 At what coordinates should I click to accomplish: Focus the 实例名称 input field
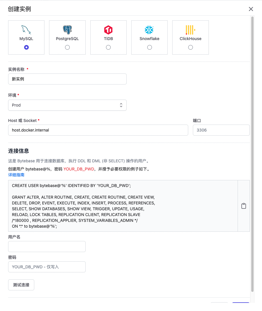67,79
